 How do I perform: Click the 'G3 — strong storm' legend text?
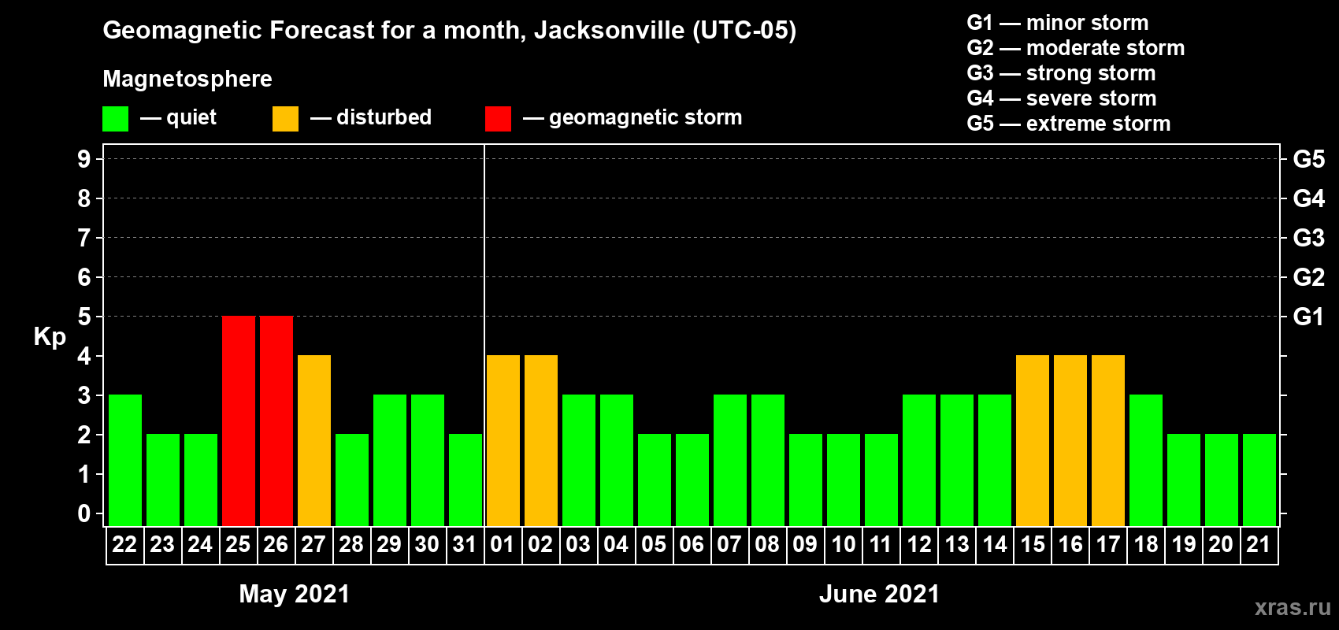tap(1061, 73)
